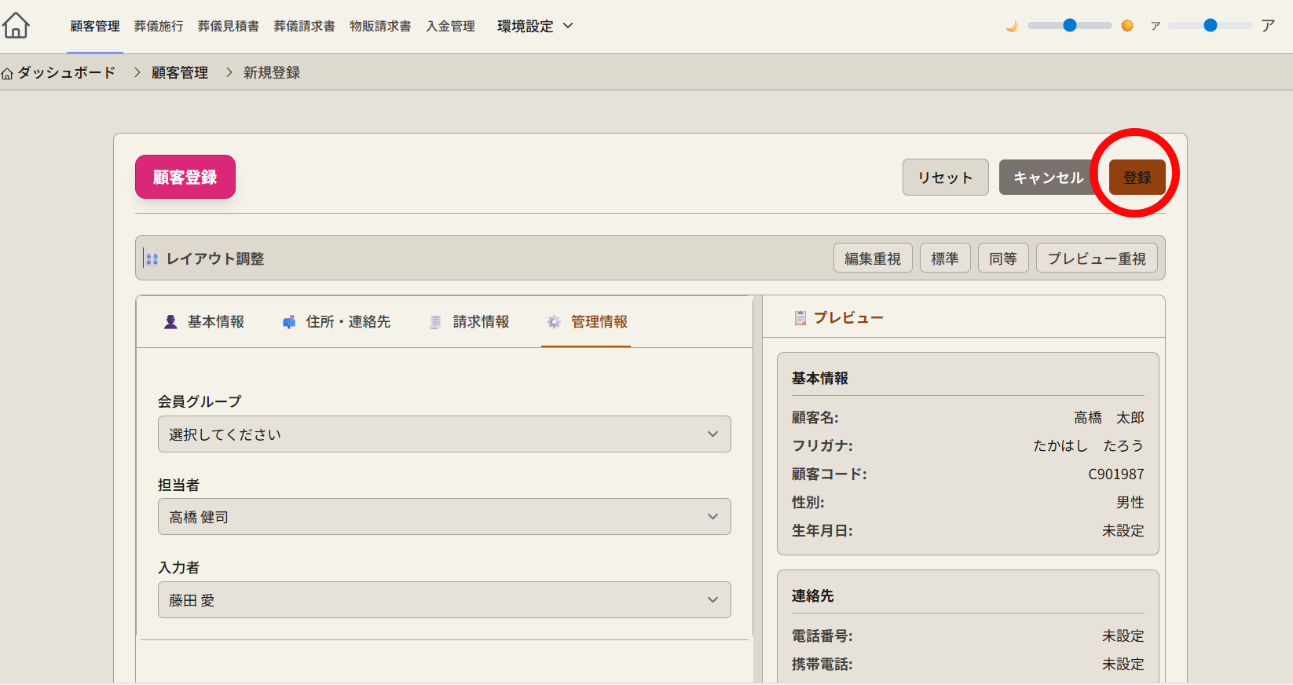Image resolution: width=1293 pixels, height=685 pixels.
Task: Click the レイアウト調整 grip icon
Action: (x=152, y=258)
